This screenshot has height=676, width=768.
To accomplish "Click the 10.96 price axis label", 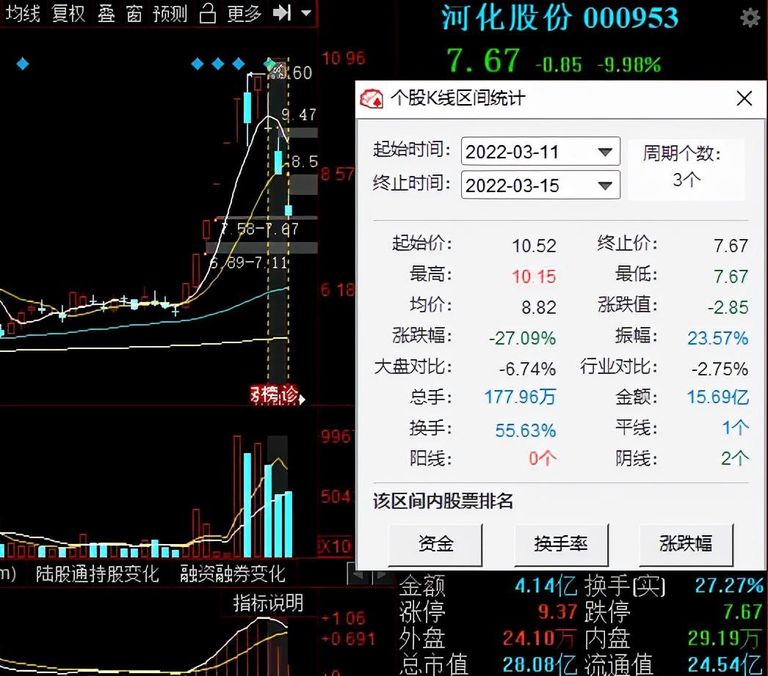I will point(344,59).
